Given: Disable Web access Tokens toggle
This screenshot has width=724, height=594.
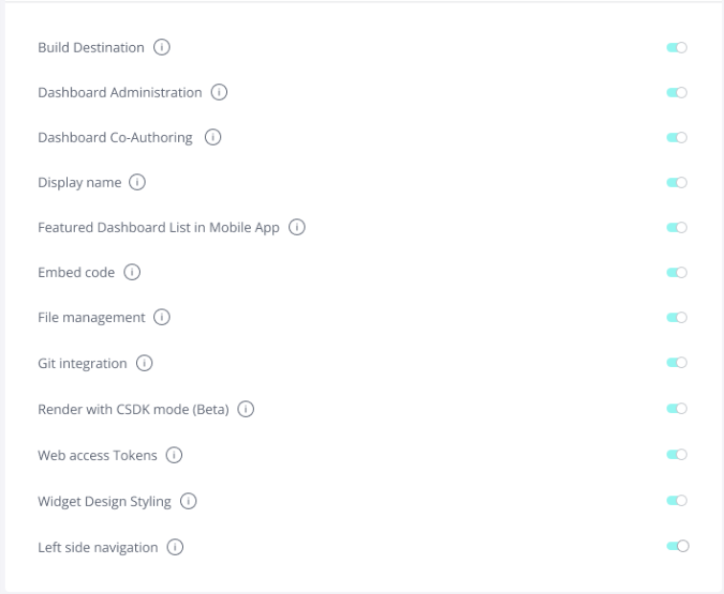Looking at the screenshot, I should (676, 455).
